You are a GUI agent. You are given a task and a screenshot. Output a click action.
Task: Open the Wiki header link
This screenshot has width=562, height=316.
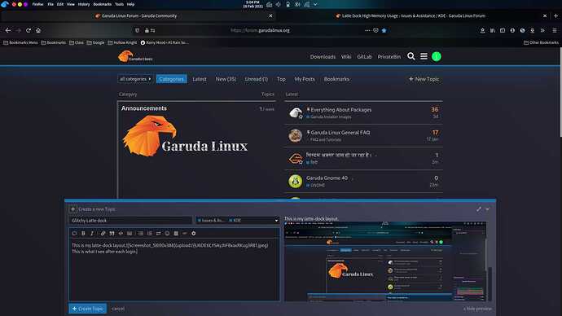pyautogui.click(x=346, y=57)
